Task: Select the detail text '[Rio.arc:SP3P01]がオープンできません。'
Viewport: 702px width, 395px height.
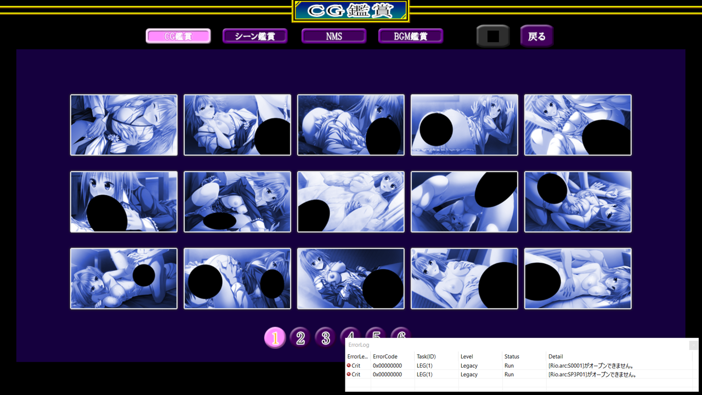Action: (x=593, y=374)
